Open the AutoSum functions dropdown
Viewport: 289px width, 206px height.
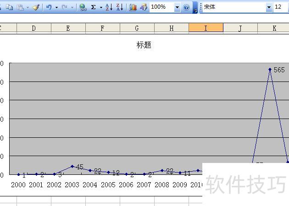pos(101,7)
